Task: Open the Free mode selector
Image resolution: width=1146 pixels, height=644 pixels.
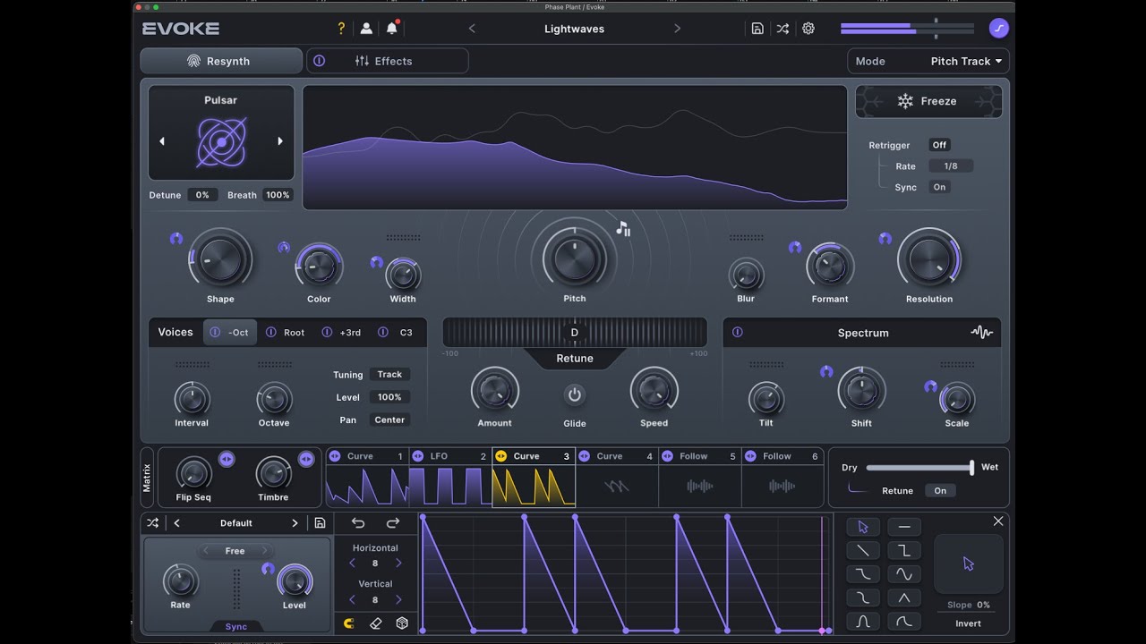Action: pyautogui.click(x=235, y=551)
